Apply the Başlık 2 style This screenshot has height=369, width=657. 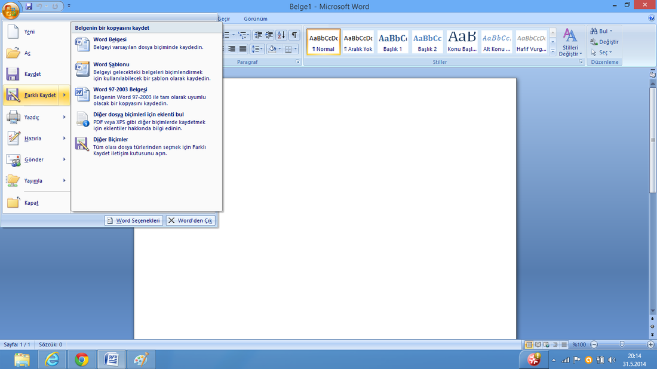coord(428,42)
